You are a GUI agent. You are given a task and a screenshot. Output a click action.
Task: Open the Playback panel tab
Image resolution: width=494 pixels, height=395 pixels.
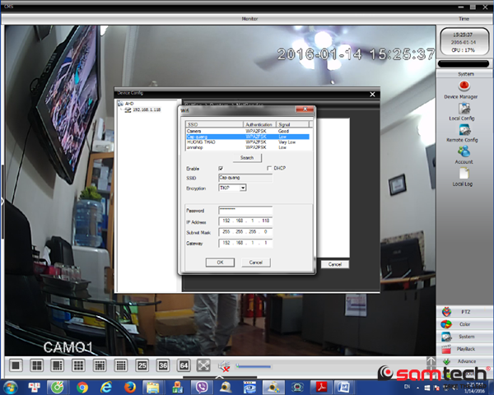click(x=465, y=349)
